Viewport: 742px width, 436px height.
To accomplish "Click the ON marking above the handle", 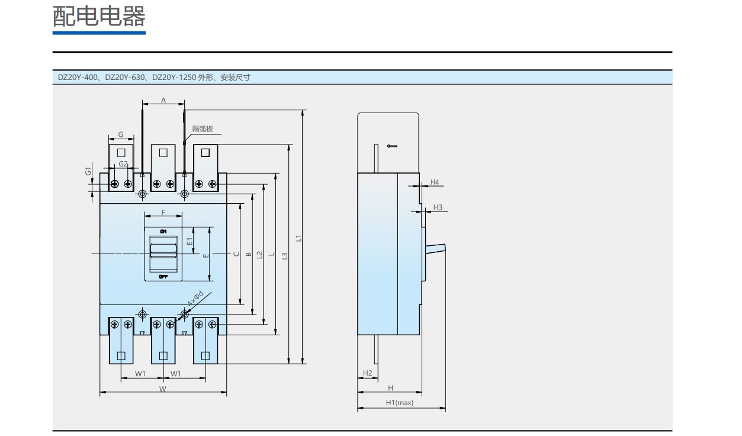I will pyautogui.click(x=163, y=230).
